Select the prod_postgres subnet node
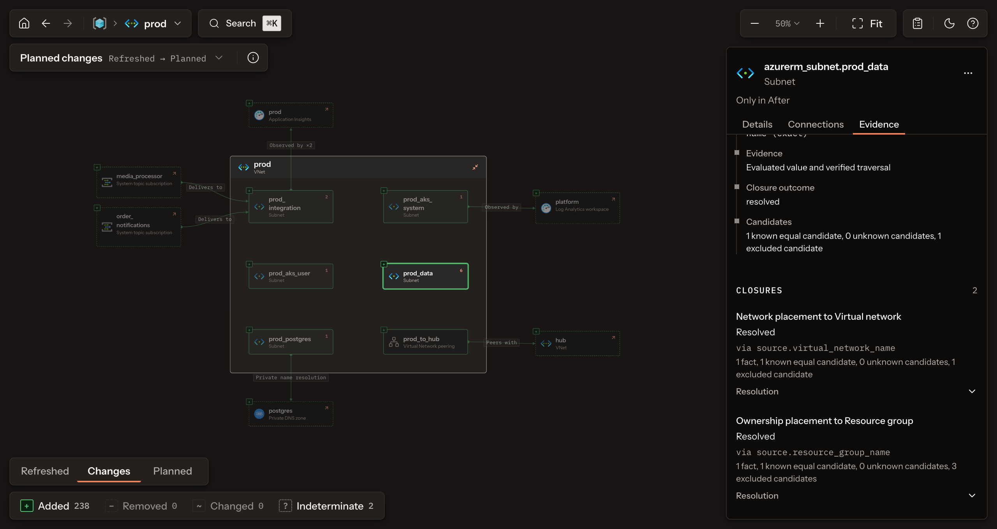This screenshot has width=997, height=529. [x=291, y=342]
